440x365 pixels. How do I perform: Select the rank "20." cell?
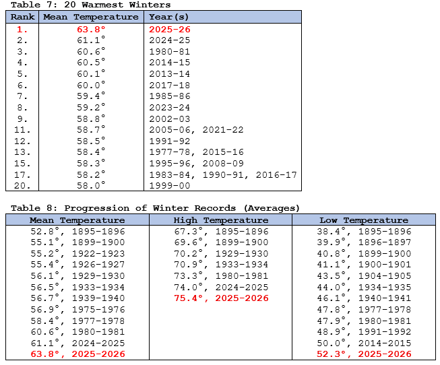(x=22, y=185)
